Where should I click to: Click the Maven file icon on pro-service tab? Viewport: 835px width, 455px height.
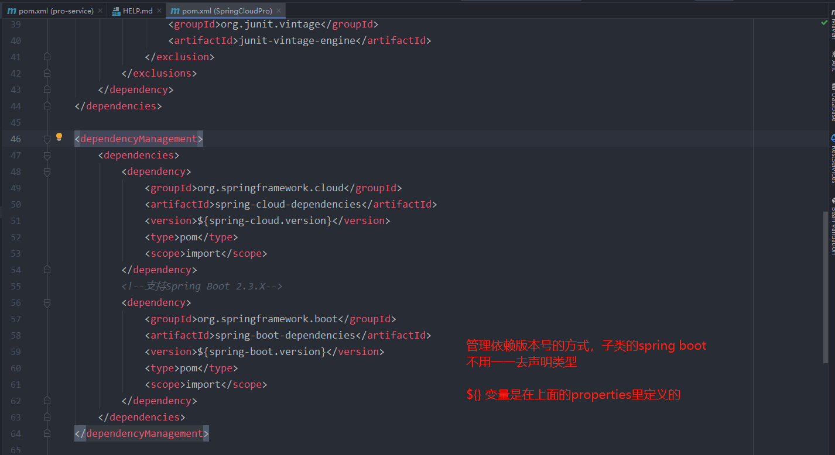click(12, 11)
